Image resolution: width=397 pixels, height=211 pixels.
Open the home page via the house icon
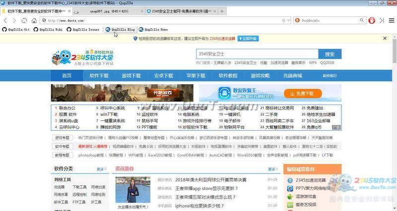pos(34,20)
